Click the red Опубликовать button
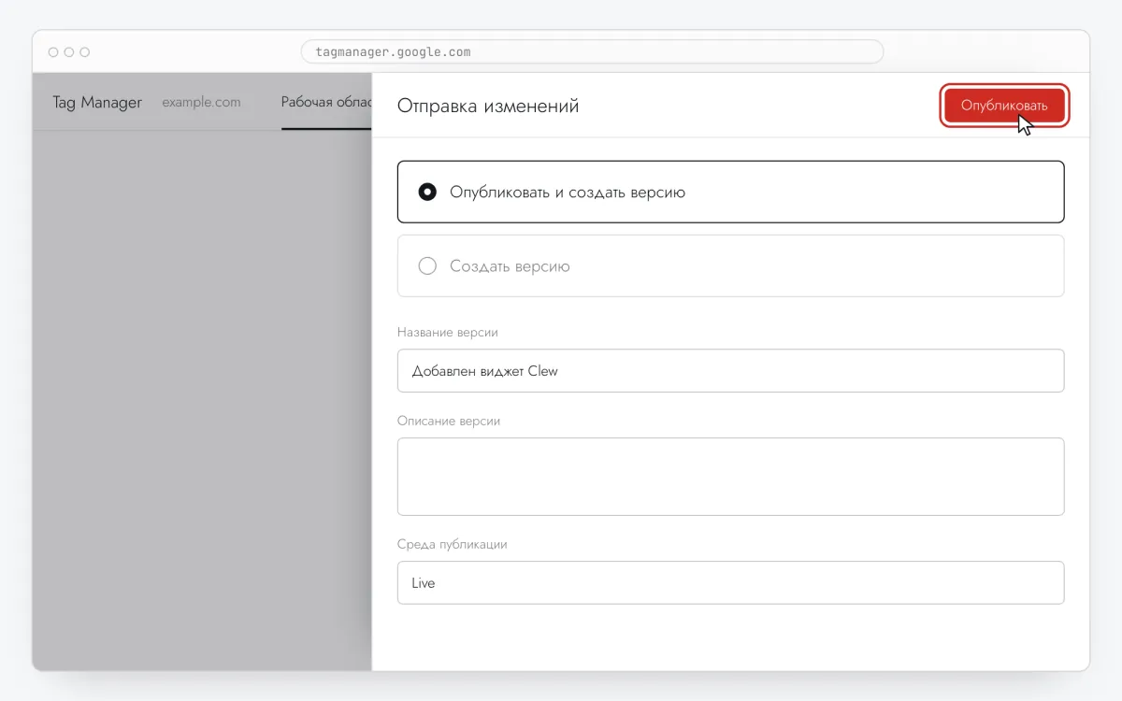The image size is (1122, 701). tap(1004, 106)
